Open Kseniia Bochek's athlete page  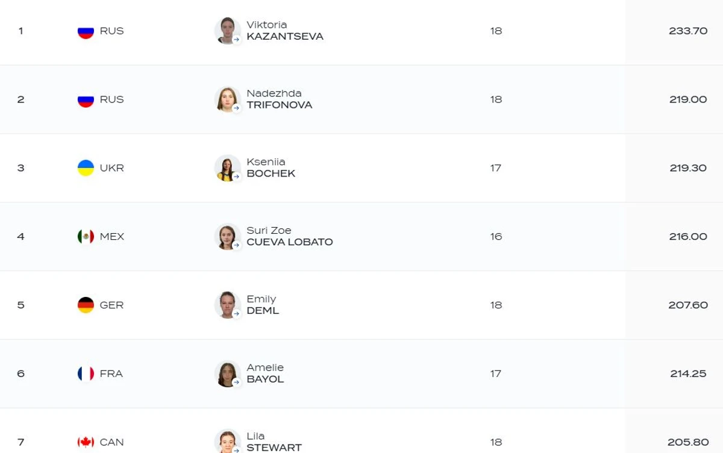pyautogui.click(x=271, y=168)
